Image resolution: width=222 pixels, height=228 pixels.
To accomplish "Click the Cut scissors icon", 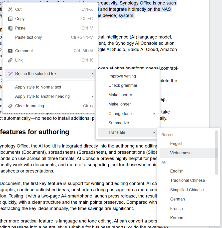I will pyautogui.click(x=10, y=9).
